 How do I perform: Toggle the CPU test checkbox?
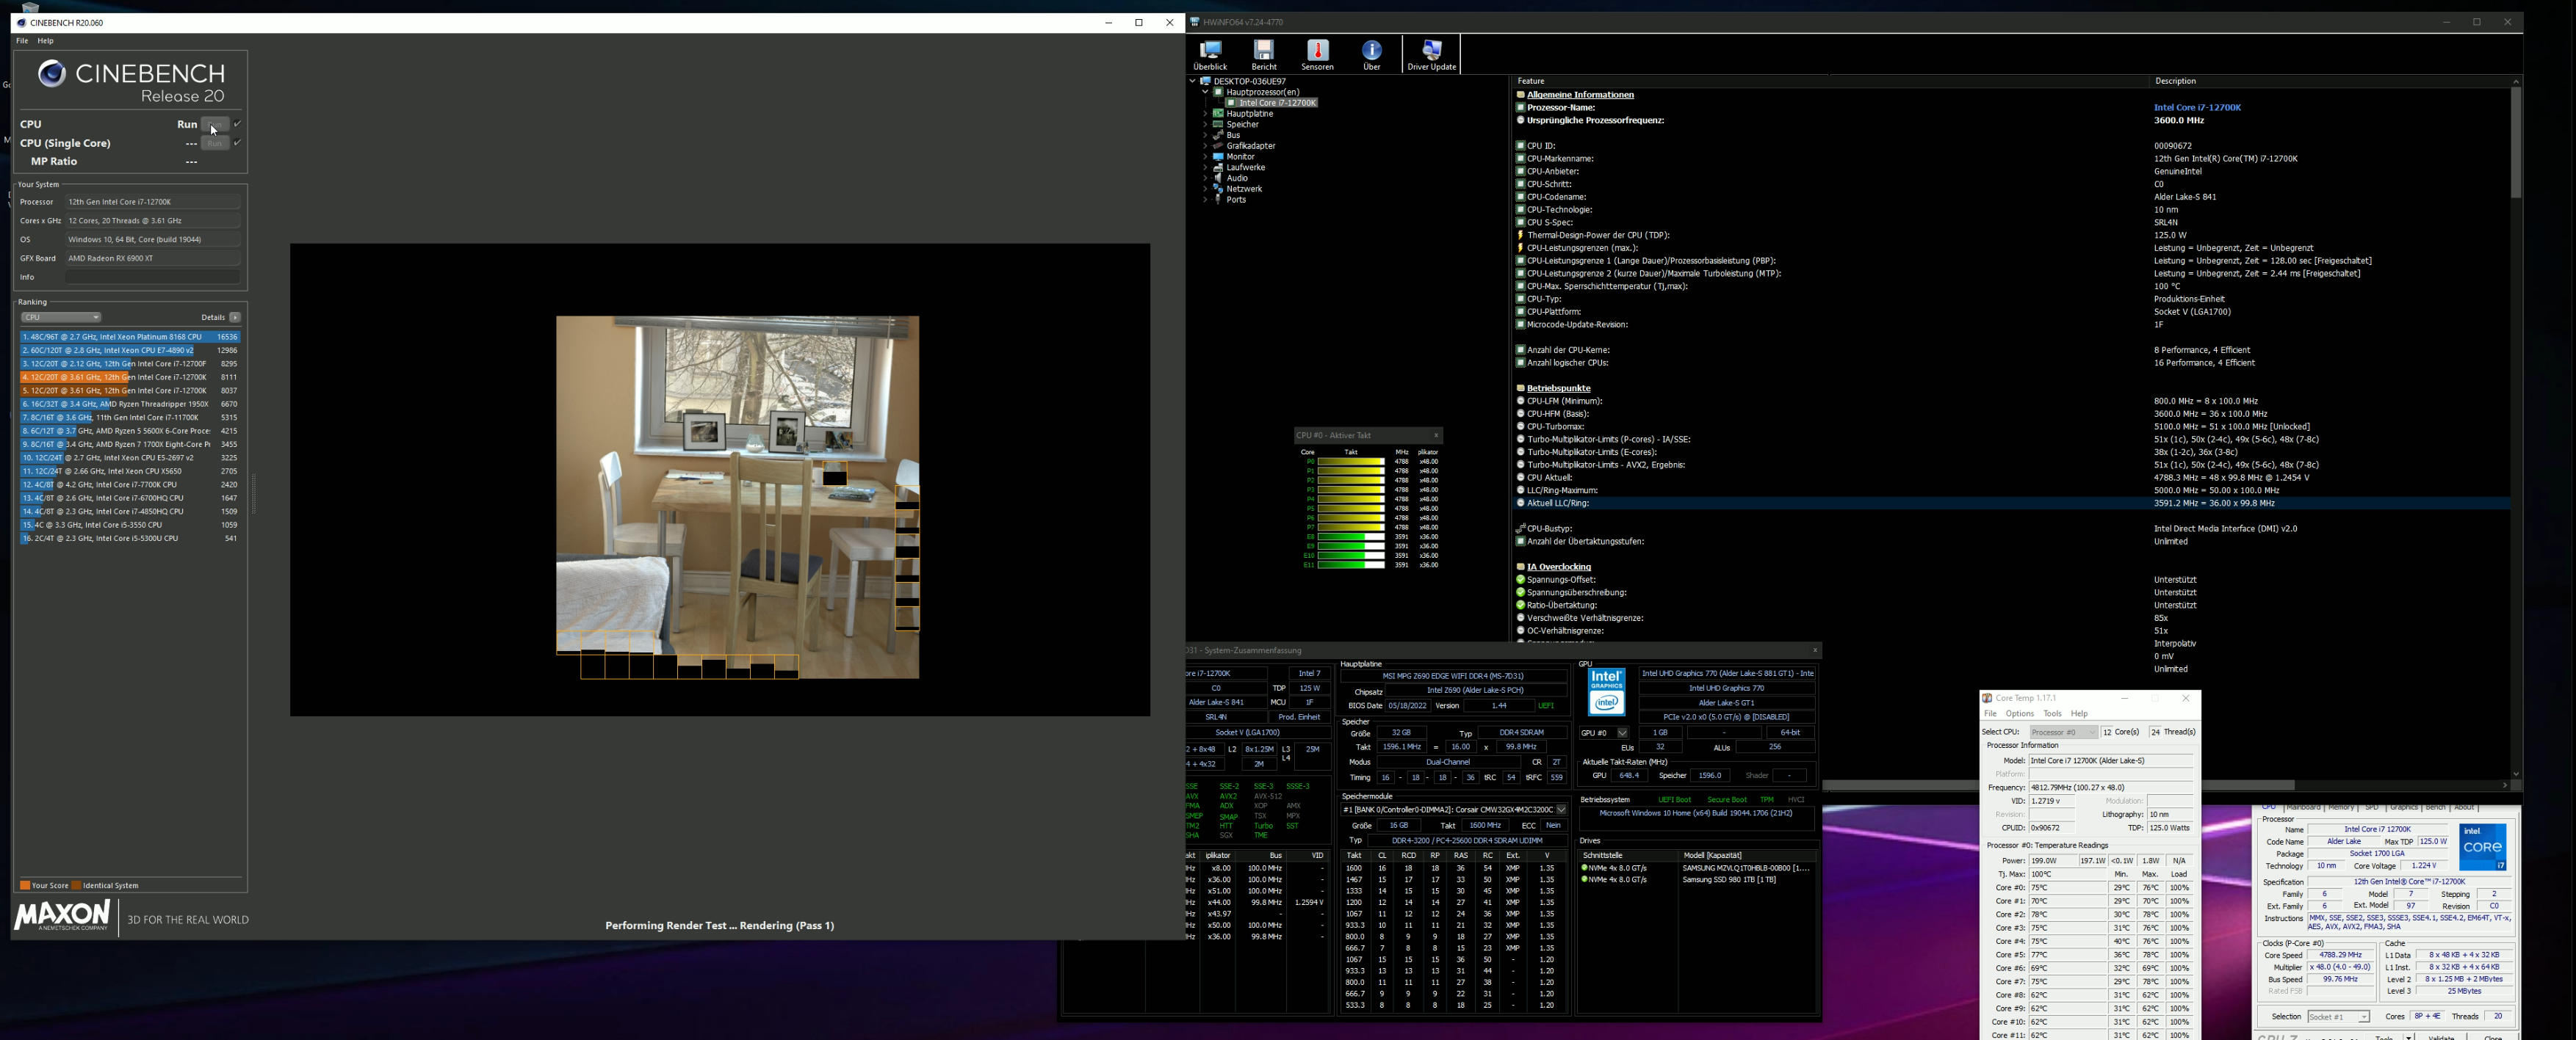click(x=238, y=124)
